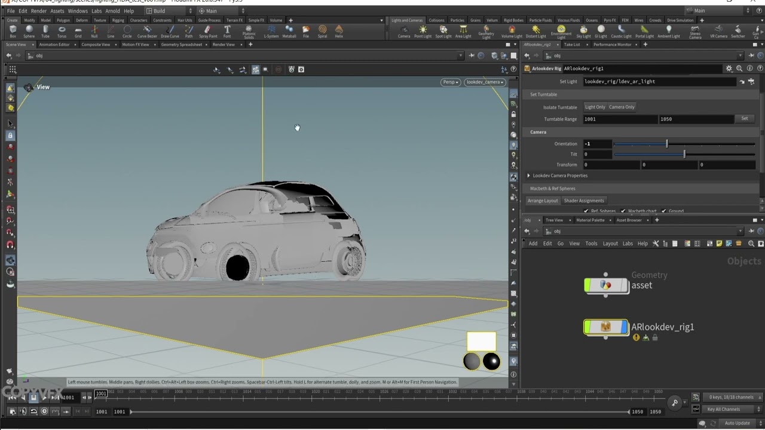Click the Set turntable range button
This screenshot has height=430, width=765.
744,119
